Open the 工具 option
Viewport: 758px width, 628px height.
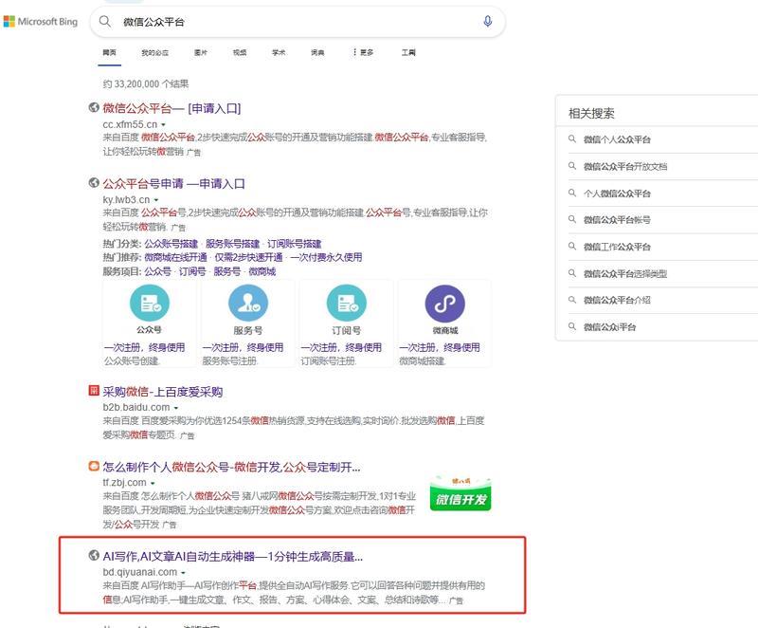(x=408, y=52)
